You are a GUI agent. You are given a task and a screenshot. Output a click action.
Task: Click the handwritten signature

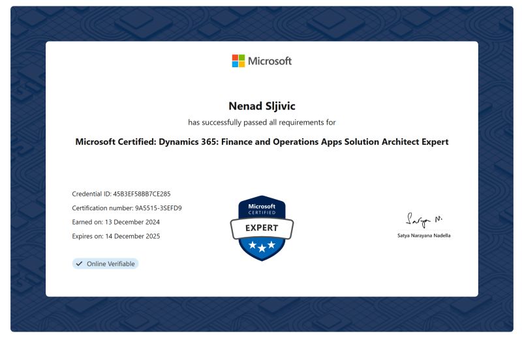tap(423, 220)
